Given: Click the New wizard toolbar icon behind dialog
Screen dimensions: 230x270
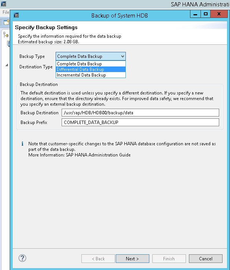Looking at the screenshot, I should tap(6, 22).
